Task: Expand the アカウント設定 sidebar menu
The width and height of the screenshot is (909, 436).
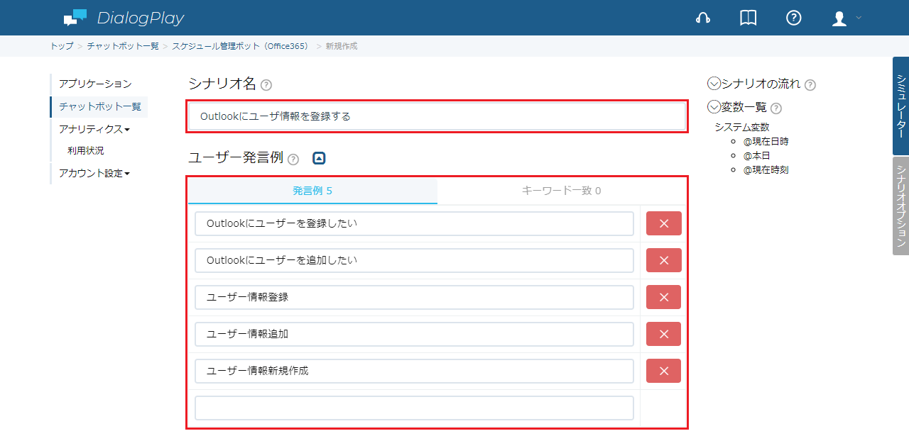Action: (94, 173)
